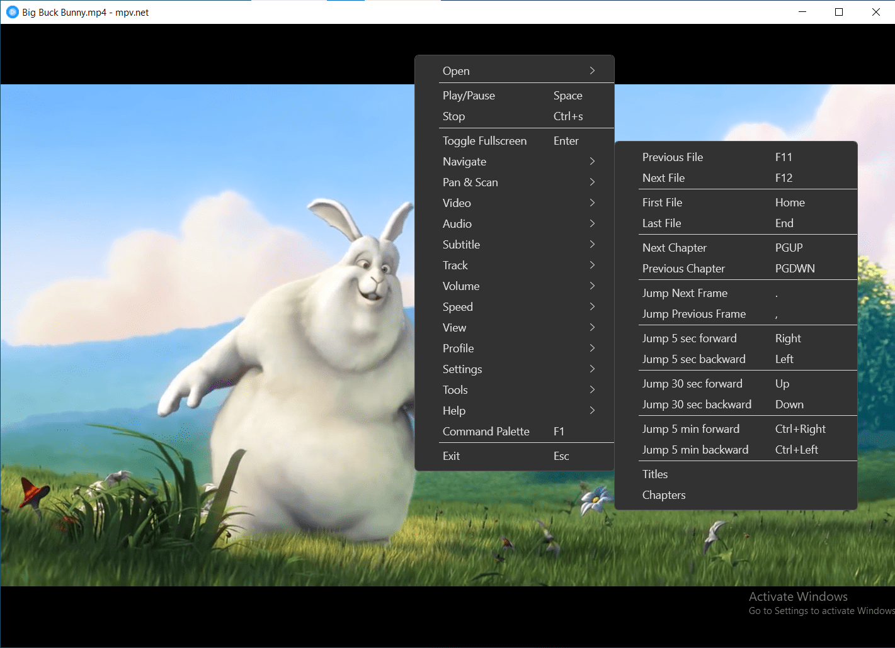Close the mpv.net window
The width and height of the screenshot is (895, 648).
[876, 12]
